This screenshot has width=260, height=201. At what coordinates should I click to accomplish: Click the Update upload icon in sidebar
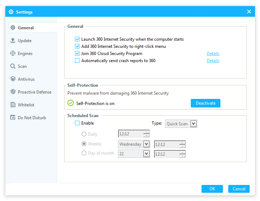point(13,41)
